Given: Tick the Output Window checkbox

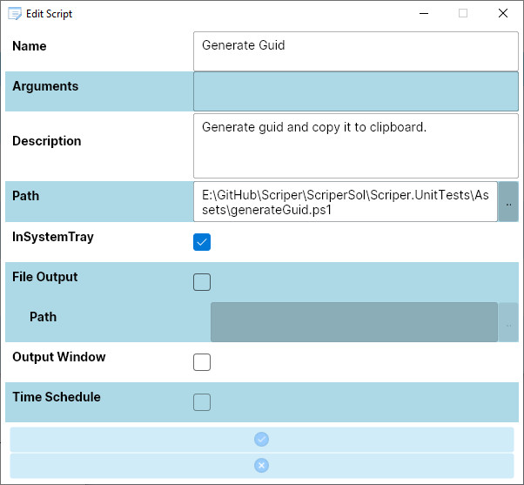Looking at the screenshot, I should pyautogui.click(x=202, y=362).
